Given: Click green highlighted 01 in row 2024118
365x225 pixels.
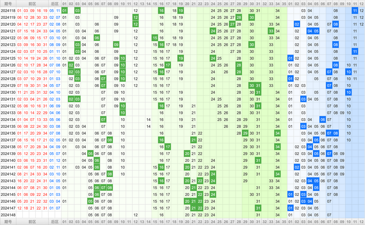Looking at the screenshot, I should click(x=64, y=10).
